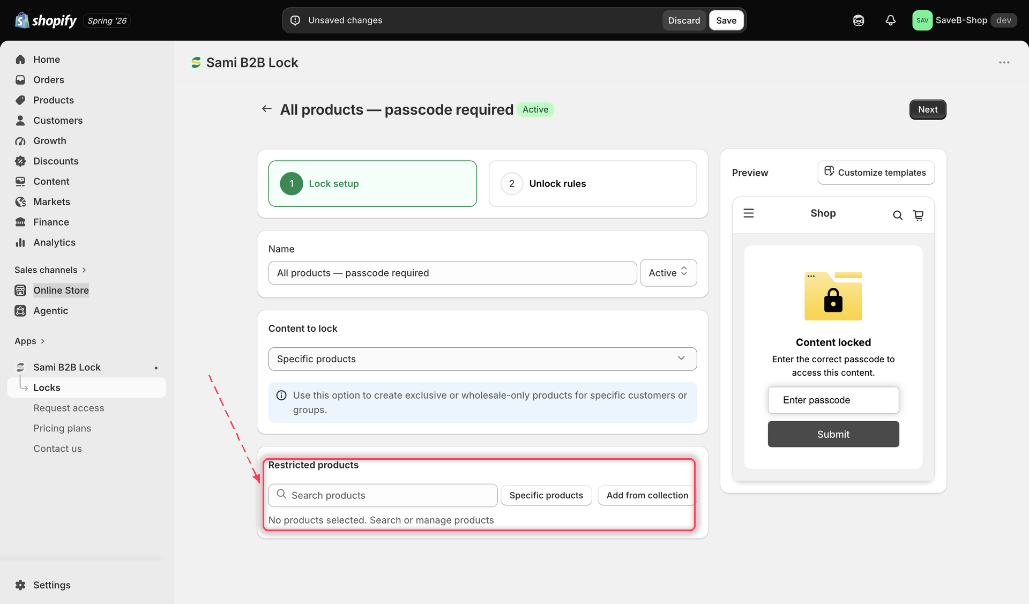Viewport: 1029px width, 604px height.
Task: Click Add from collection
Action: (647, 496)
